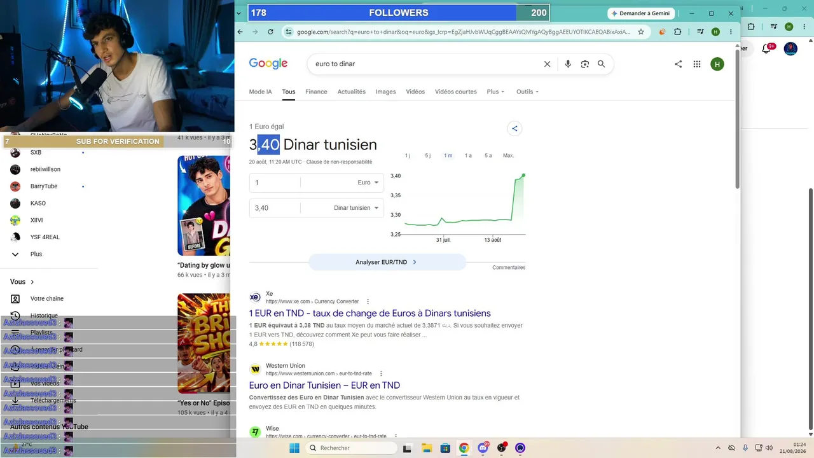Focus the Chrome address bar URL
Screen dimensions: 814x458
coord(464,32)
